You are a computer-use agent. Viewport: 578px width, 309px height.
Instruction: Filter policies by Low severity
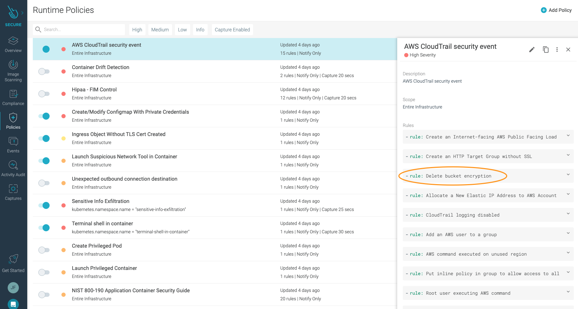(182, 30)
